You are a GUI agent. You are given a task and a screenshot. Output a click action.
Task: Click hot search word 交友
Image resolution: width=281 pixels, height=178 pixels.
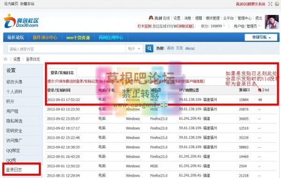tap(179, 48)
